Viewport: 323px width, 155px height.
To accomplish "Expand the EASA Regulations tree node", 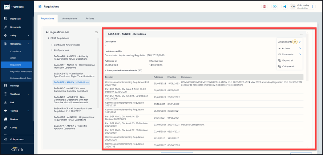I will coord(49,38).
